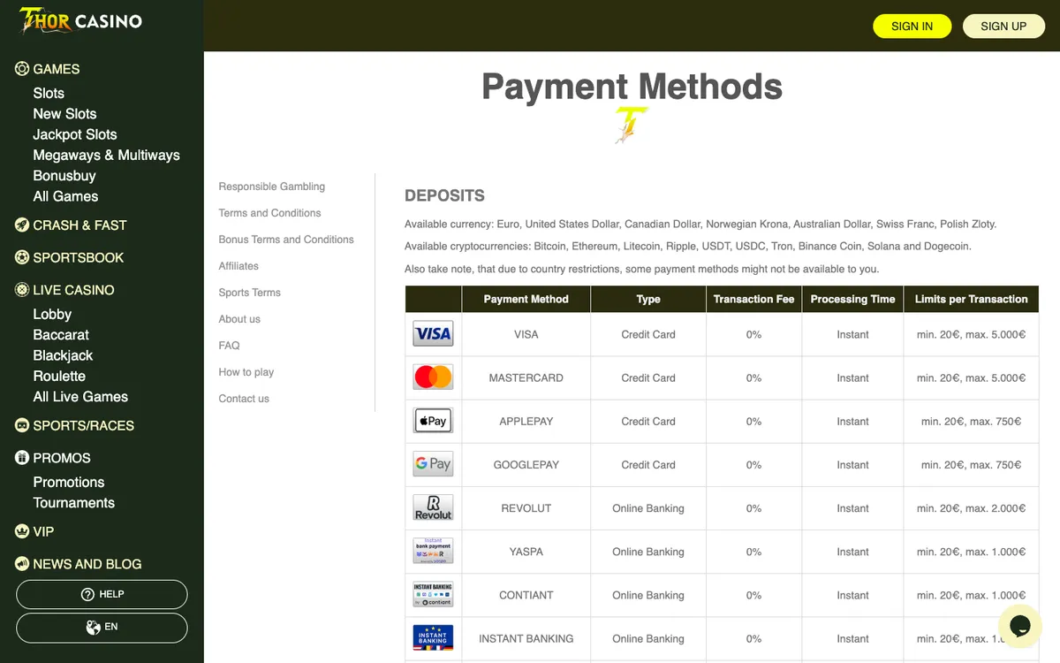Open All Live Games
This screenshot has height=663, width=1060.
coord(80,397)
